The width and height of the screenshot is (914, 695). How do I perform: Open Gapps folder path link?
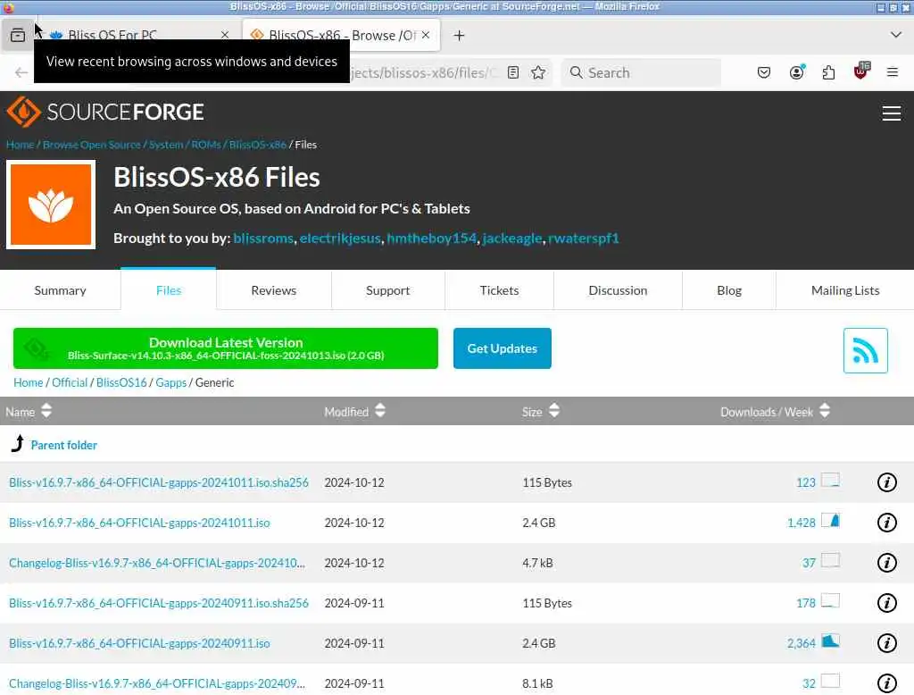click(x=170, y=382)
